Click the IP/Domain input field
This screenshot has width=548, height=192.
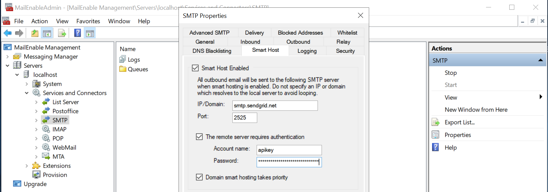coord(275,105)
